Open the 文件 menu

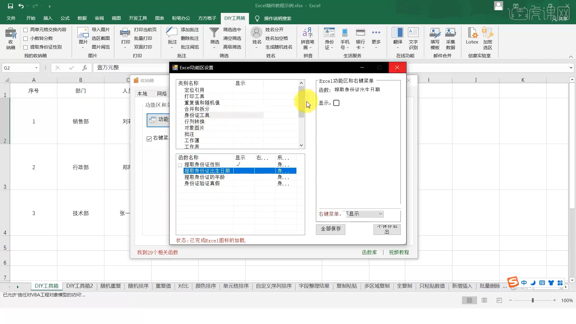tap(11, 18)
